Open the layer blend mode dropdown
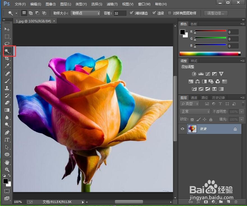Screen dimensions: 247x206 click(195, 111)
